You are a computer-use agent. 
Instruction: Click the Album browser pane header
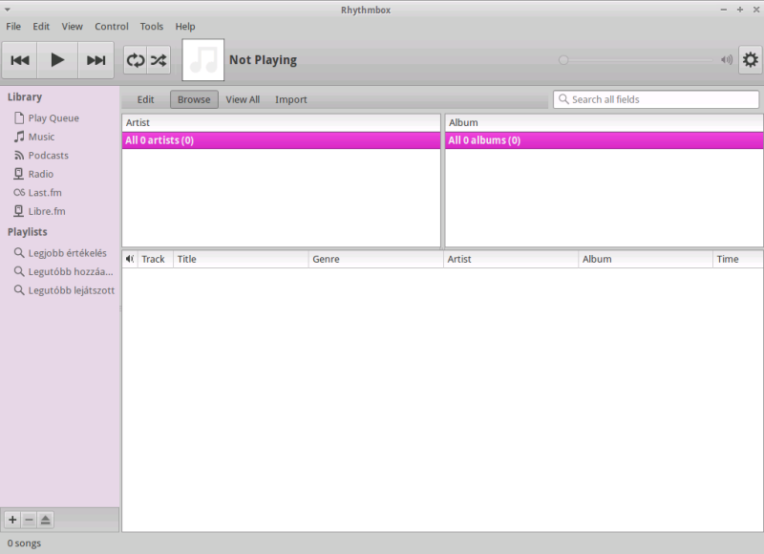coord(604,123)
